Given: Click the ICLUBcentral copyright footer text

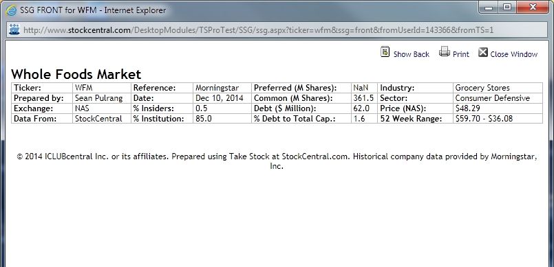Looking at the screenshot, I should click(277, 161).
